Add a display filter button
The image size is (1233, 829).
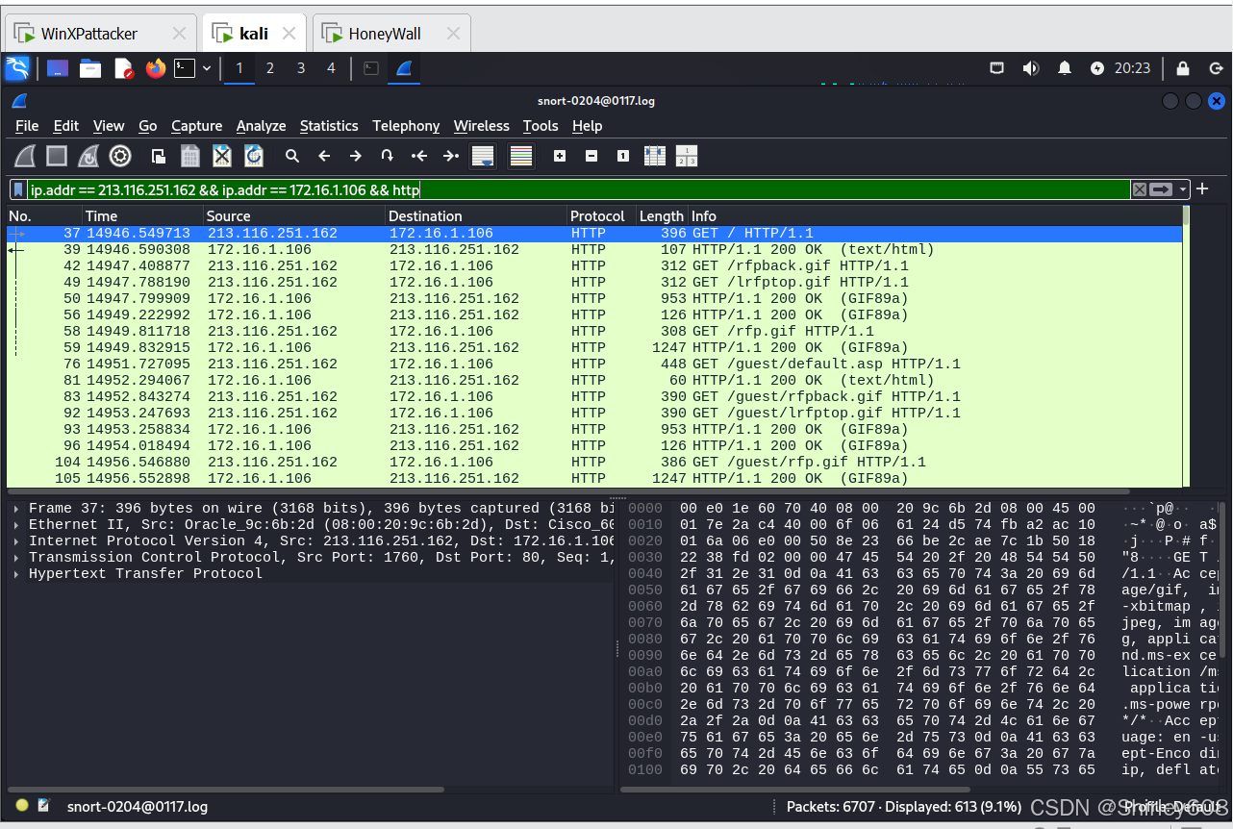click(x=1202, y=188)
